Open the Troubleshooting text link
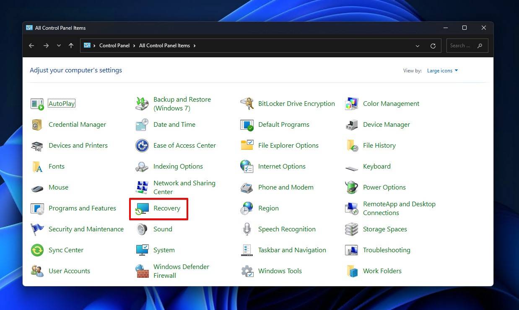The height and width of the screenshot is (310, 519). [x=387, y=250]
